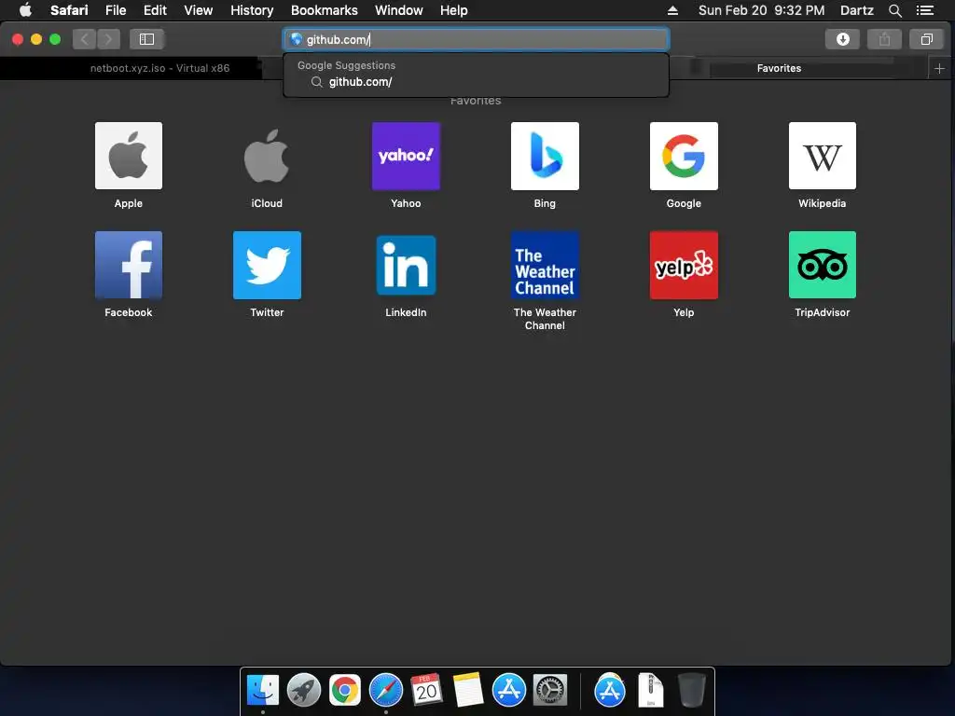Switch to the Favorites tab
Viewport: 955px width, 716px height.
[x=779, y=68]
